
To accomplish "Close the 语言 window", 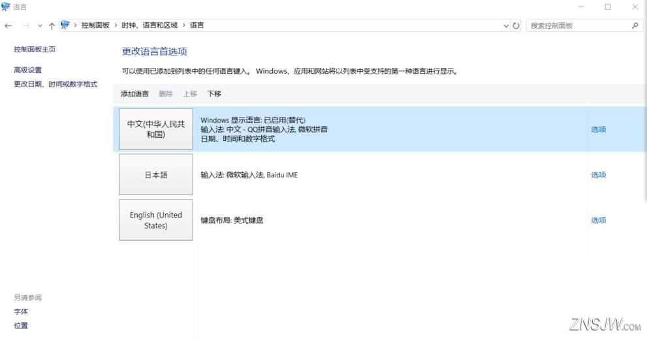I will (x=635, y=7).
